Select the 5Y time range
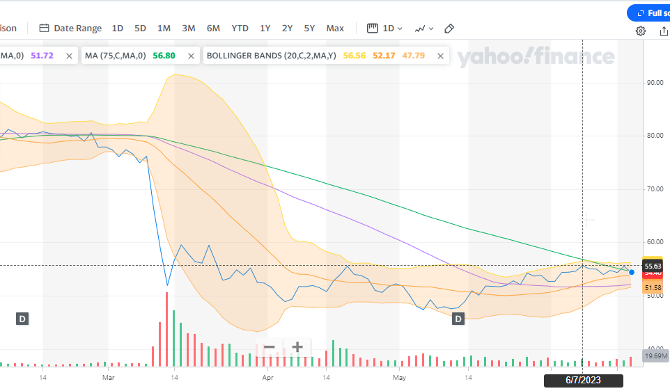Image resolution: width=670 pixels, height=391 pixels. 309,29
